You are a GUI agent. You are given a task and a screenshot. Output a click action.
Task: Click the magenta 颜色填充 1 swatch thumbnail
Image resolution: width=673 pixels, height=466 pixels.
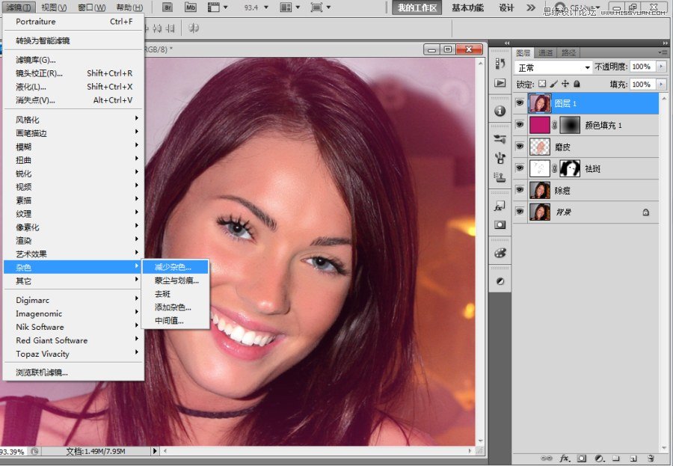click(x=538, y=125)
